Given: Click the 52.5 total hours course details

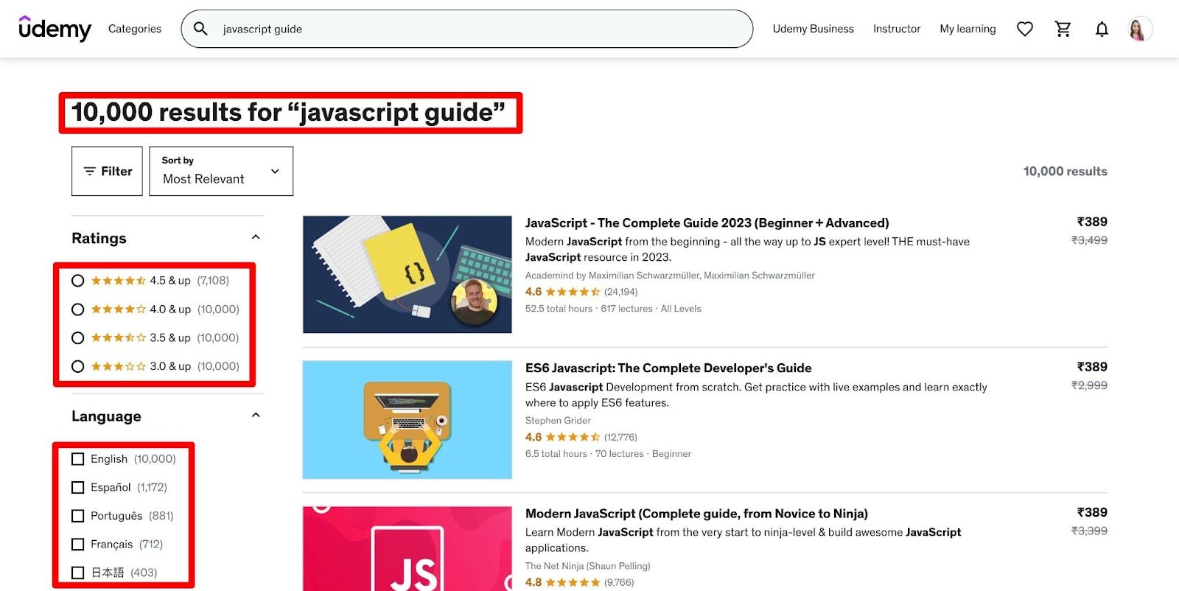Looking at the screenshot, I should (x=613, y=309).
